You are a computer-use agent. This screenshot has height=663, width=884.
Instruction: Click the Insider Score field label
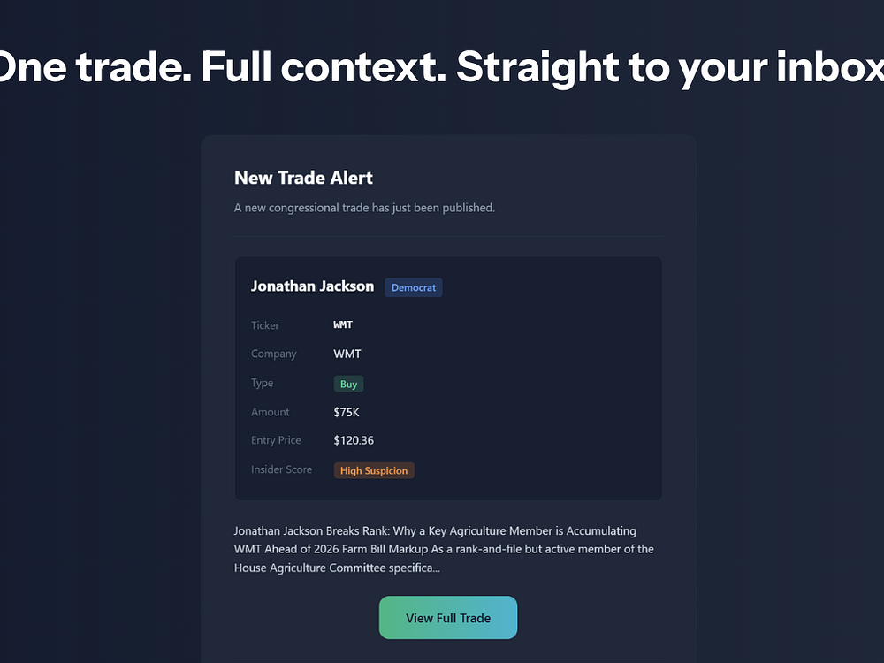click(x=281, y=469)
